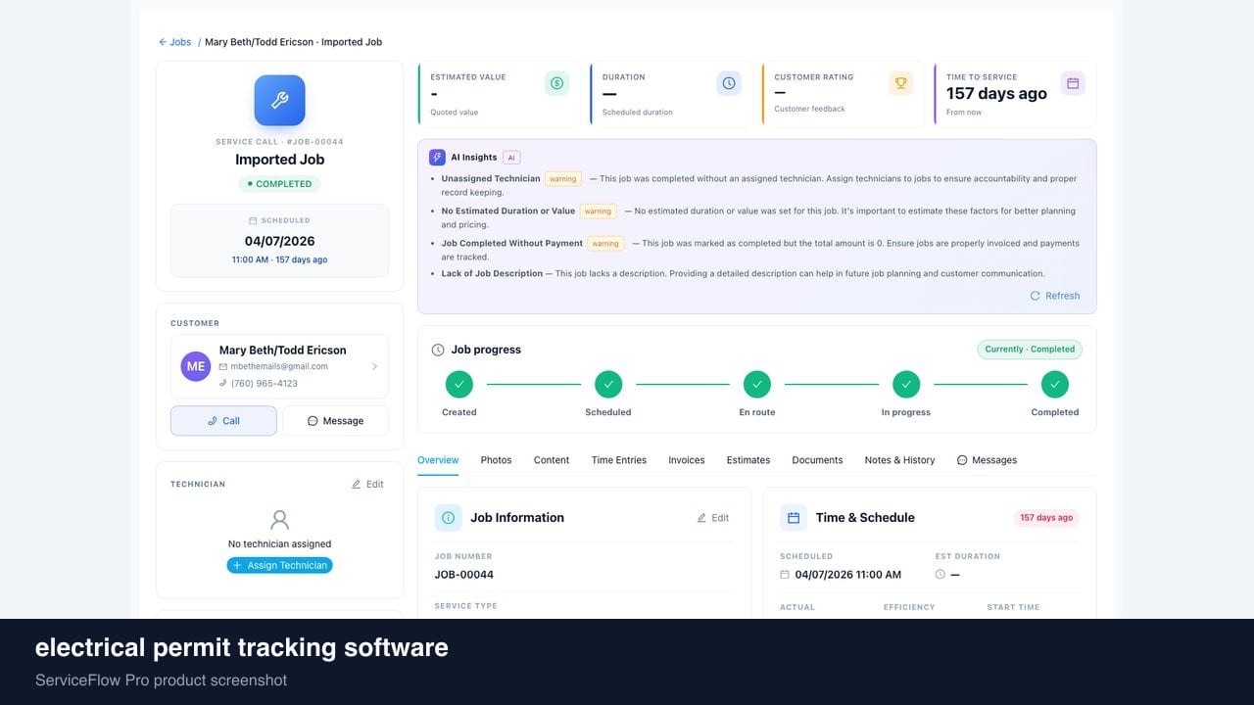The height and width of the screenshot is (705, 1254).
Task: Click the Time & Schedule calendar icon
Action: tap(794, 518)
